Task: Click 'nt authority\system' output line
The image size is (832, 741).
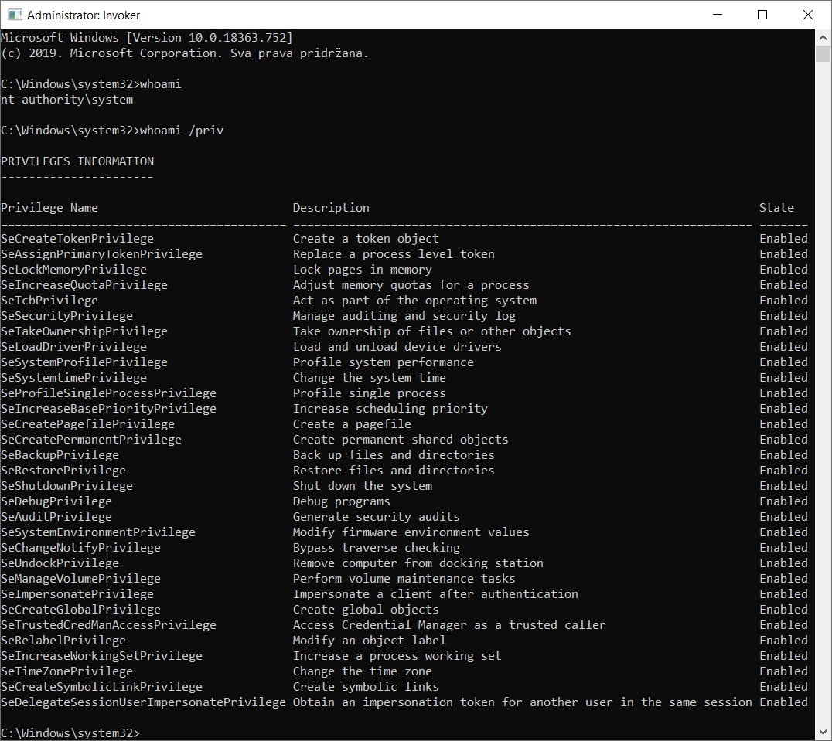Action: (x=66, y=100)
